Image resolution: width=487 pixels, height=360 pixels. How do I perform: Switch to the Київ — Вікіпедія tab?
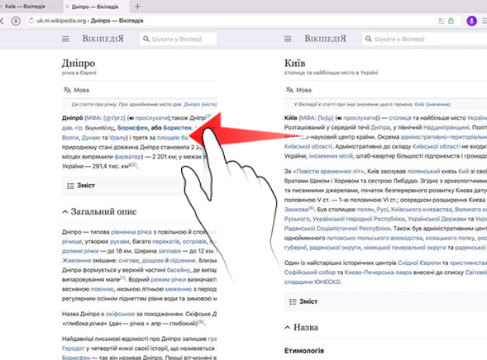(25, 7)
